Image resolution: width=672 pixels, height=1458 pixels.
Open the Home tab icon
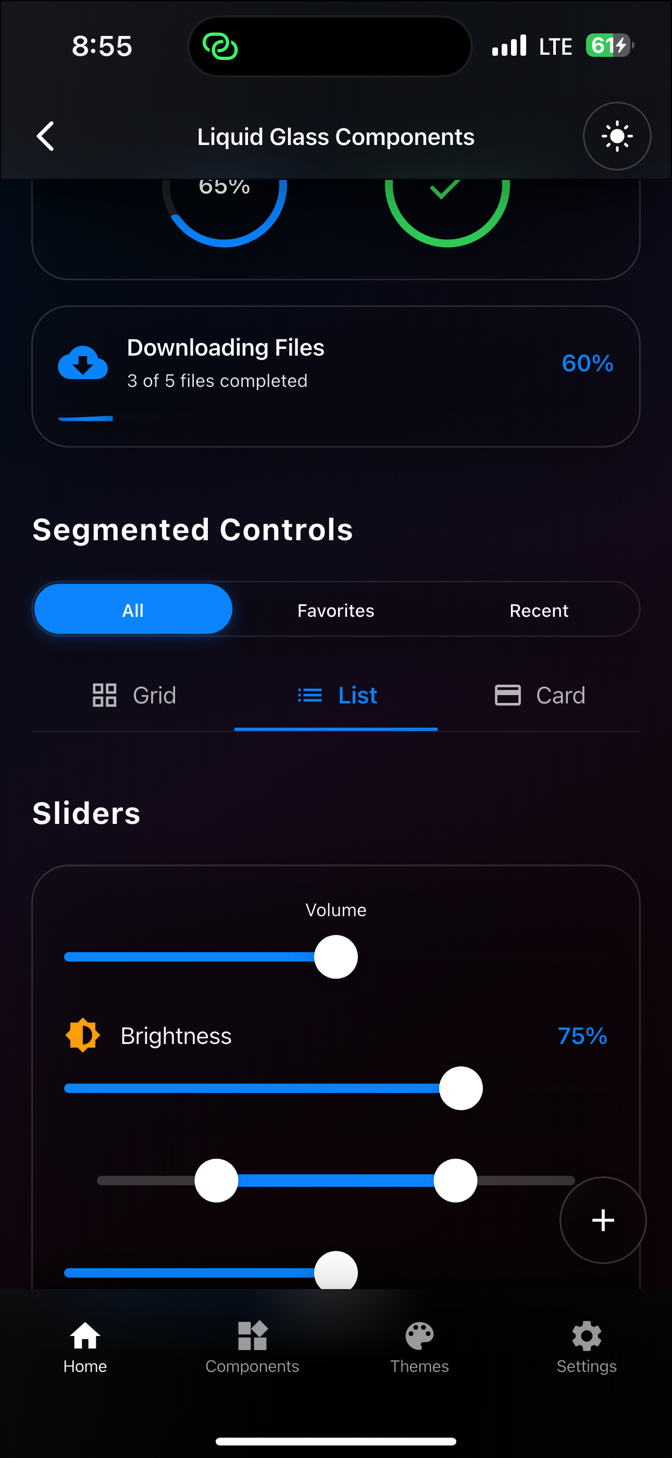point(85,1336)
